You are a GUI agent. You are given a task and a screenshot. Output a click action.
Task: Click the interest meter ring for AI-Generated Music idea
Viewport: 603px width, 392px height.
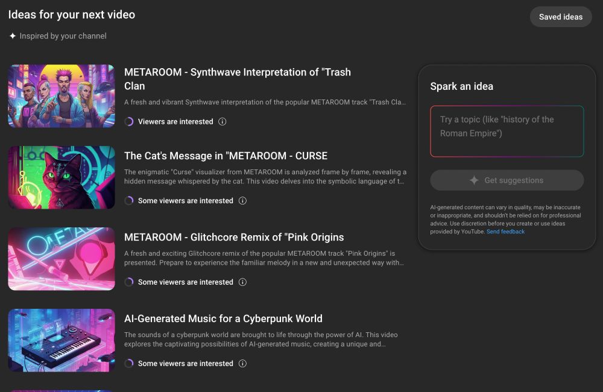coord(129,364)
